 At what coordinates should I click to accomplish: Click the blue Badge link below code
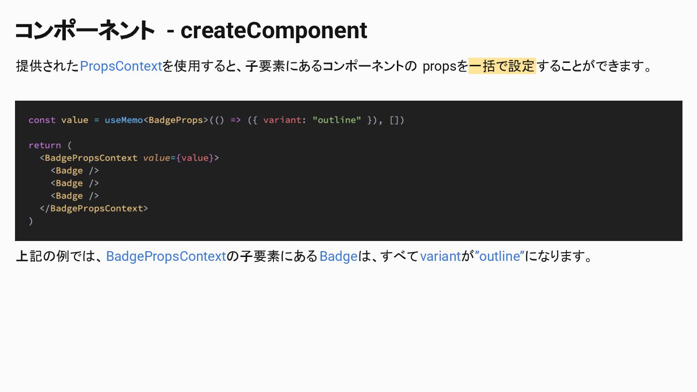coord(338,256)
